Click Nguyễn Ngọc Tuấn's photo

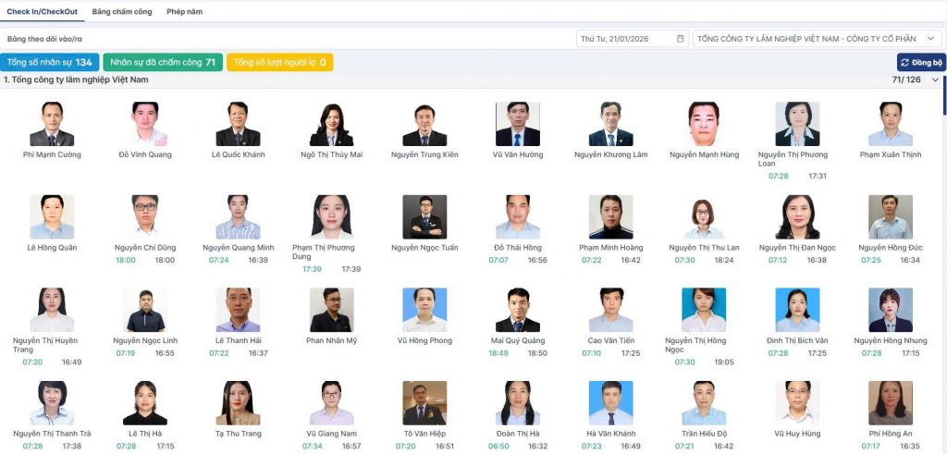(x=424, y=216)
